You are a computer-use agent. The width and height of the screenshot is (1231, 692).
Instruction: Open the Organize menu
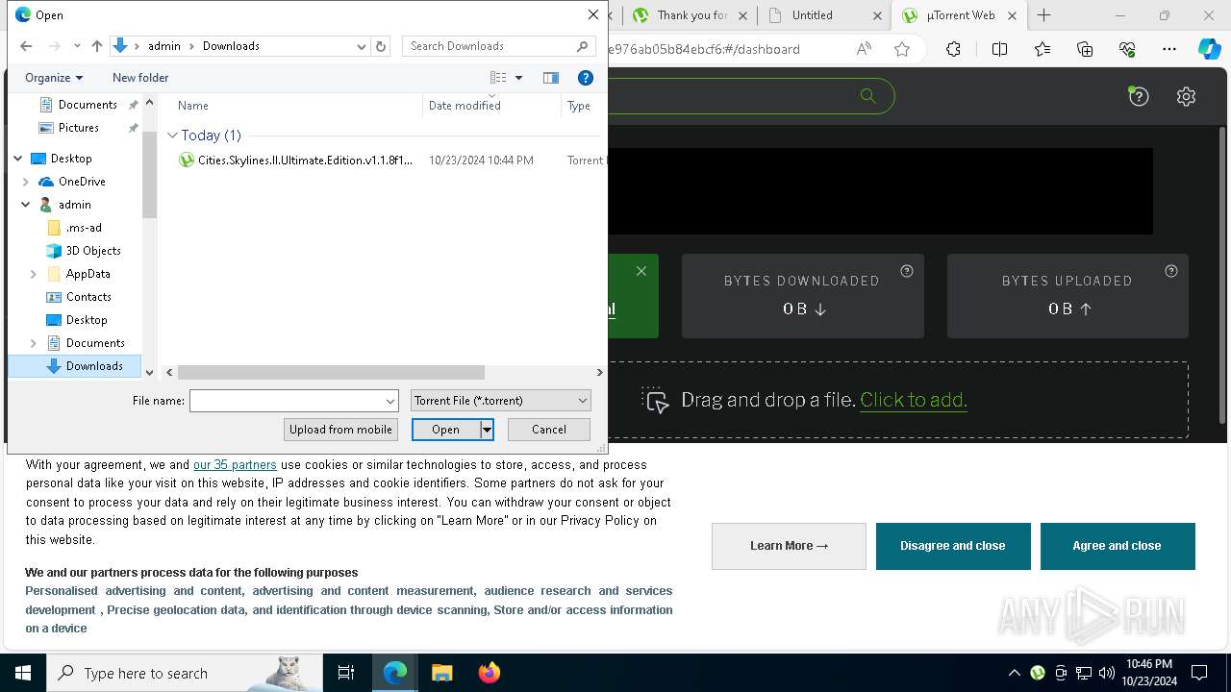coord(54,78)
